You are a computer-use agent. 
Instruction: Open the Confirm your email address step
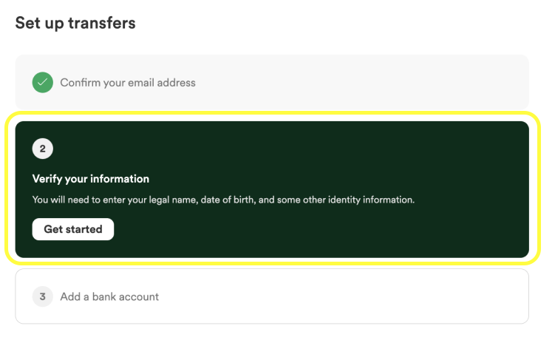click(128, 83)
